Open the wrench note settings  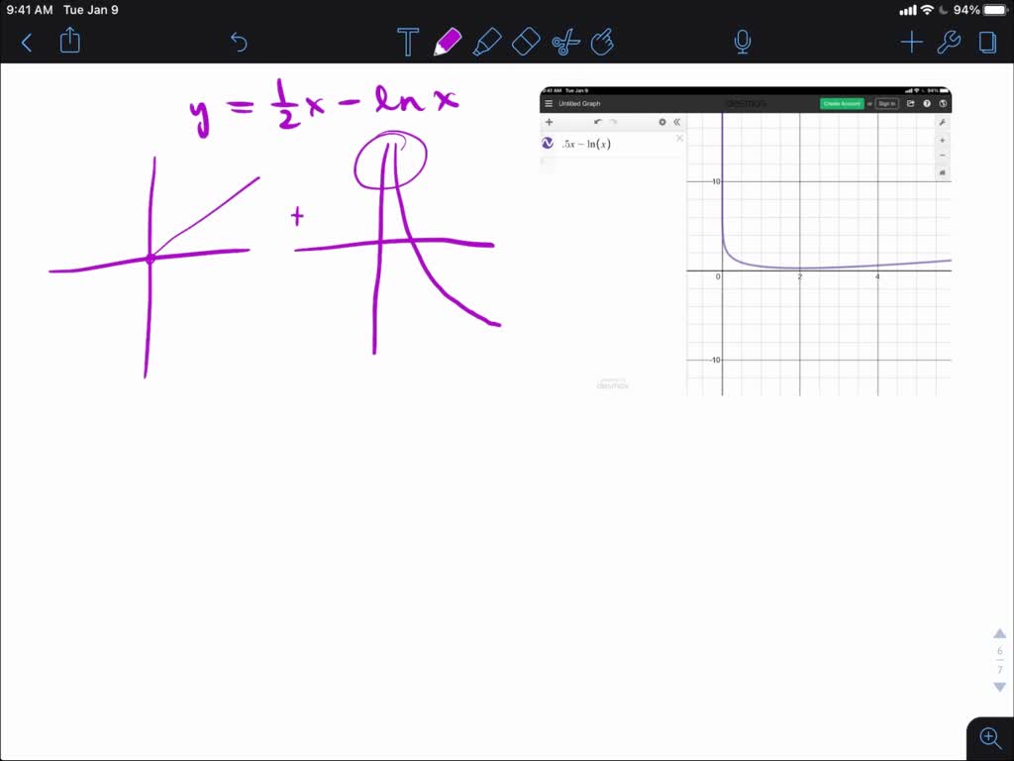(x=949, y=42)
